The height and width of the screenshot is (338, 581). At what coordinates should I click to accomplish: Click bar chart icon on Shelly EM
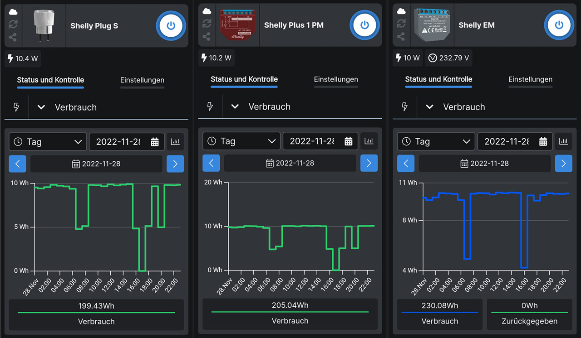[x=563, y=141]
